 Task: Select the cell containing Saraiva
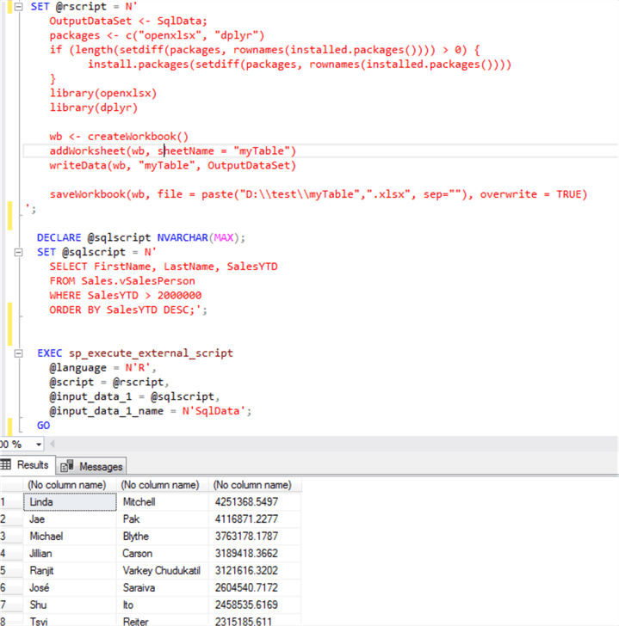(x=162, y=587)
